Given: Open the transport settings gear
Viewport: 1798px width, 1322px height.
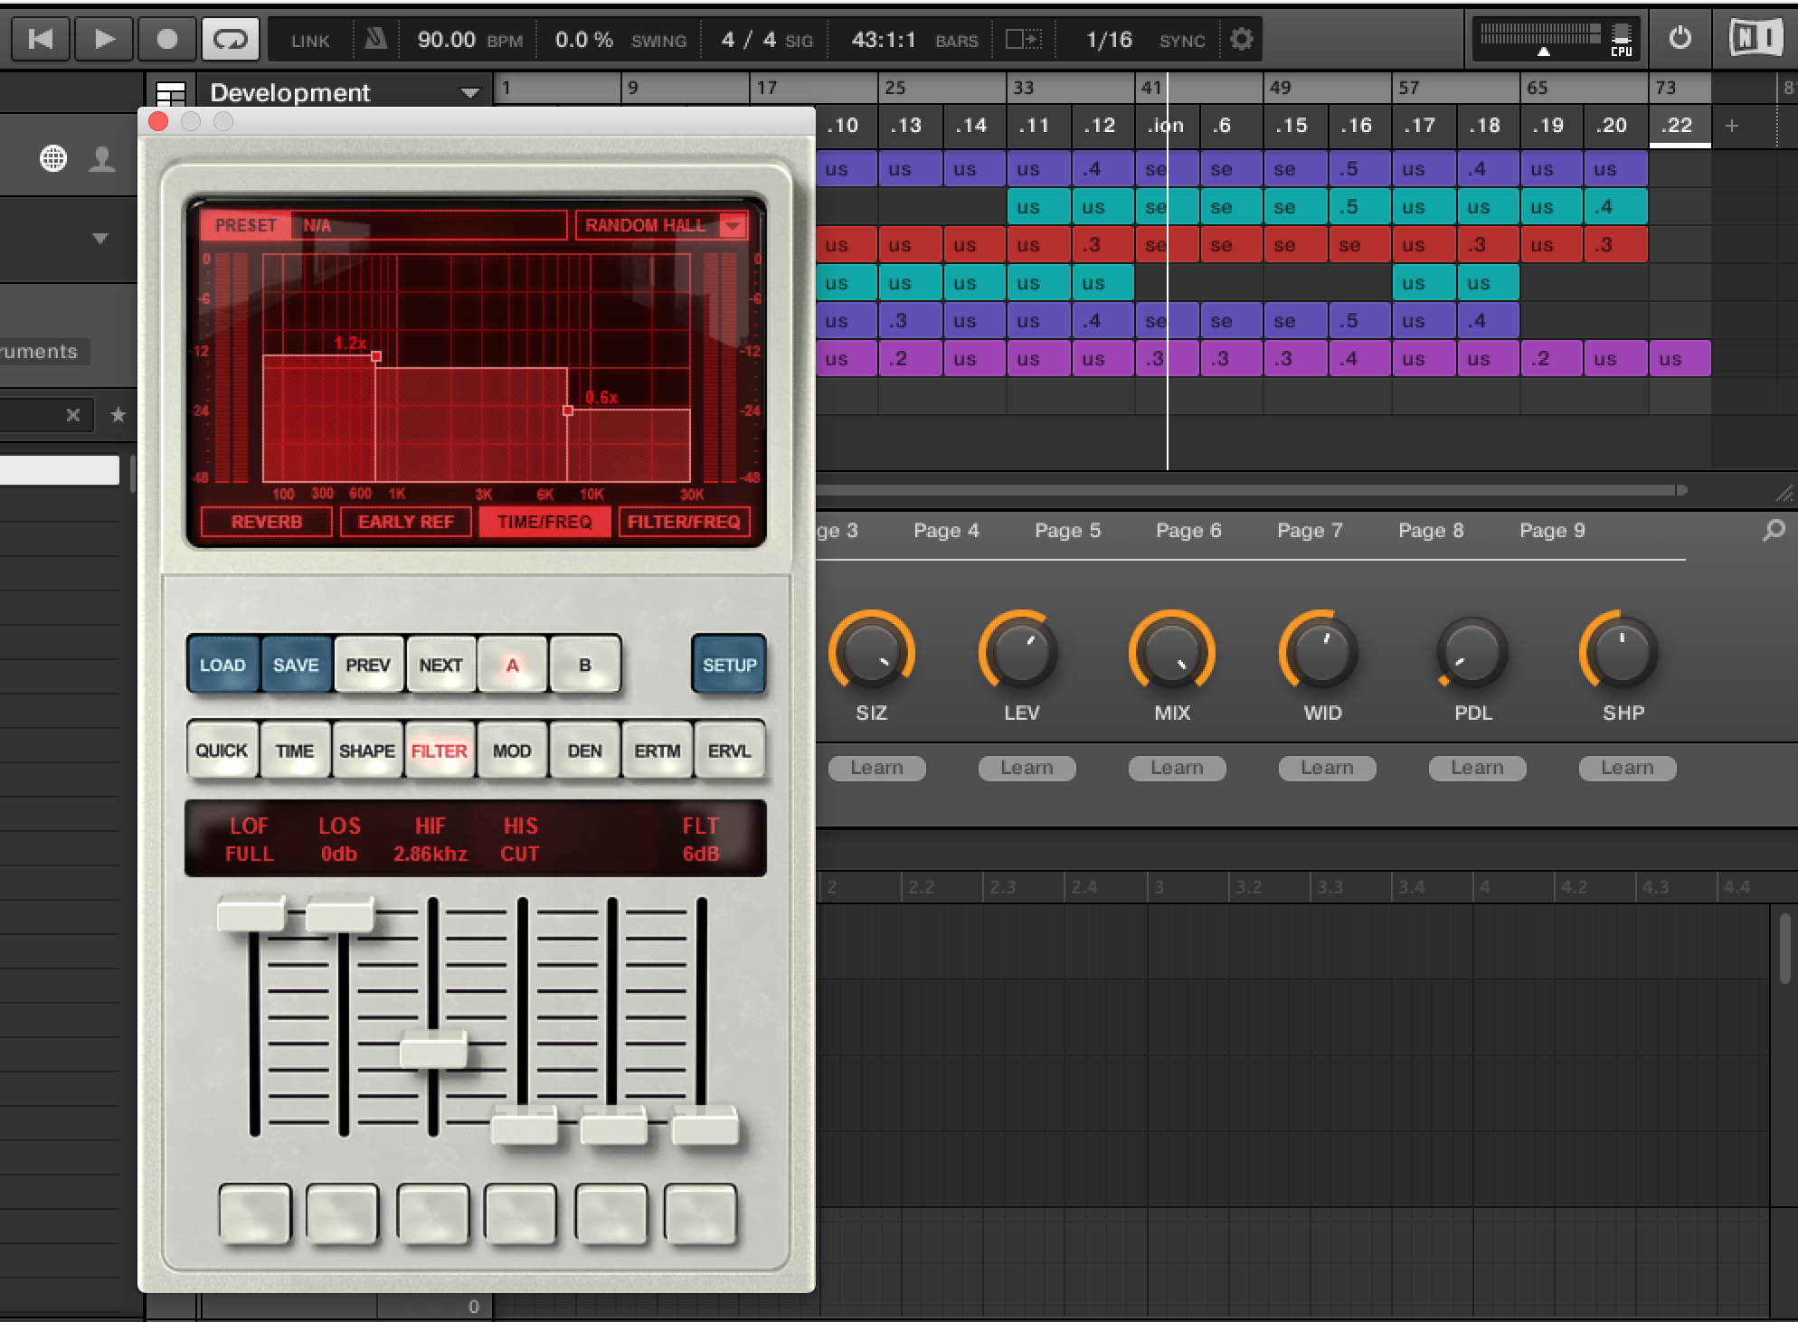Looking at the screenshot, I should (x=1242, y=39).
